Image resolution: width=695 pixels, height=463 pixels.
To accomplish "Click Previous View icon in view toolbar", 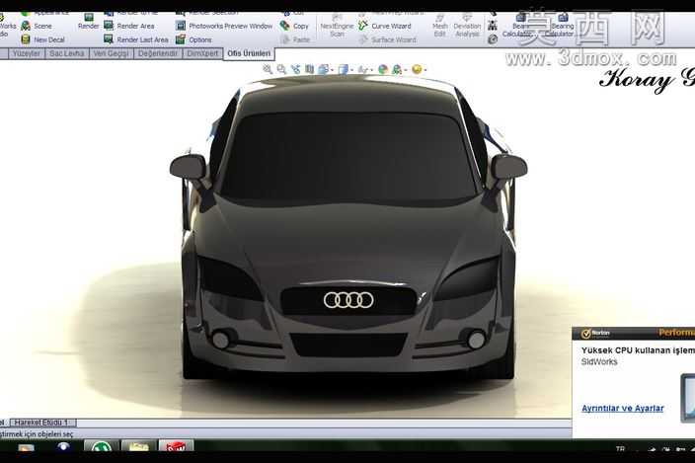I will tap(295, 69).
